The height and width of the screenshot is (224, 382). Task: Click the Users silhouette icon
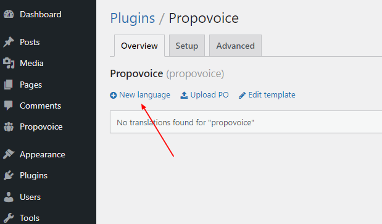9,197
